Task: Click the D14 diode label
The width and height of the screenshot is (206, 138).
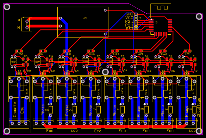Action: click(95, 109)
